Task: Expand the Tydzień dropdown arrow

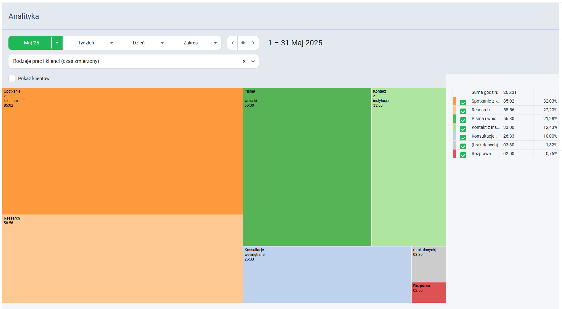Action: [x=112, y=43]
